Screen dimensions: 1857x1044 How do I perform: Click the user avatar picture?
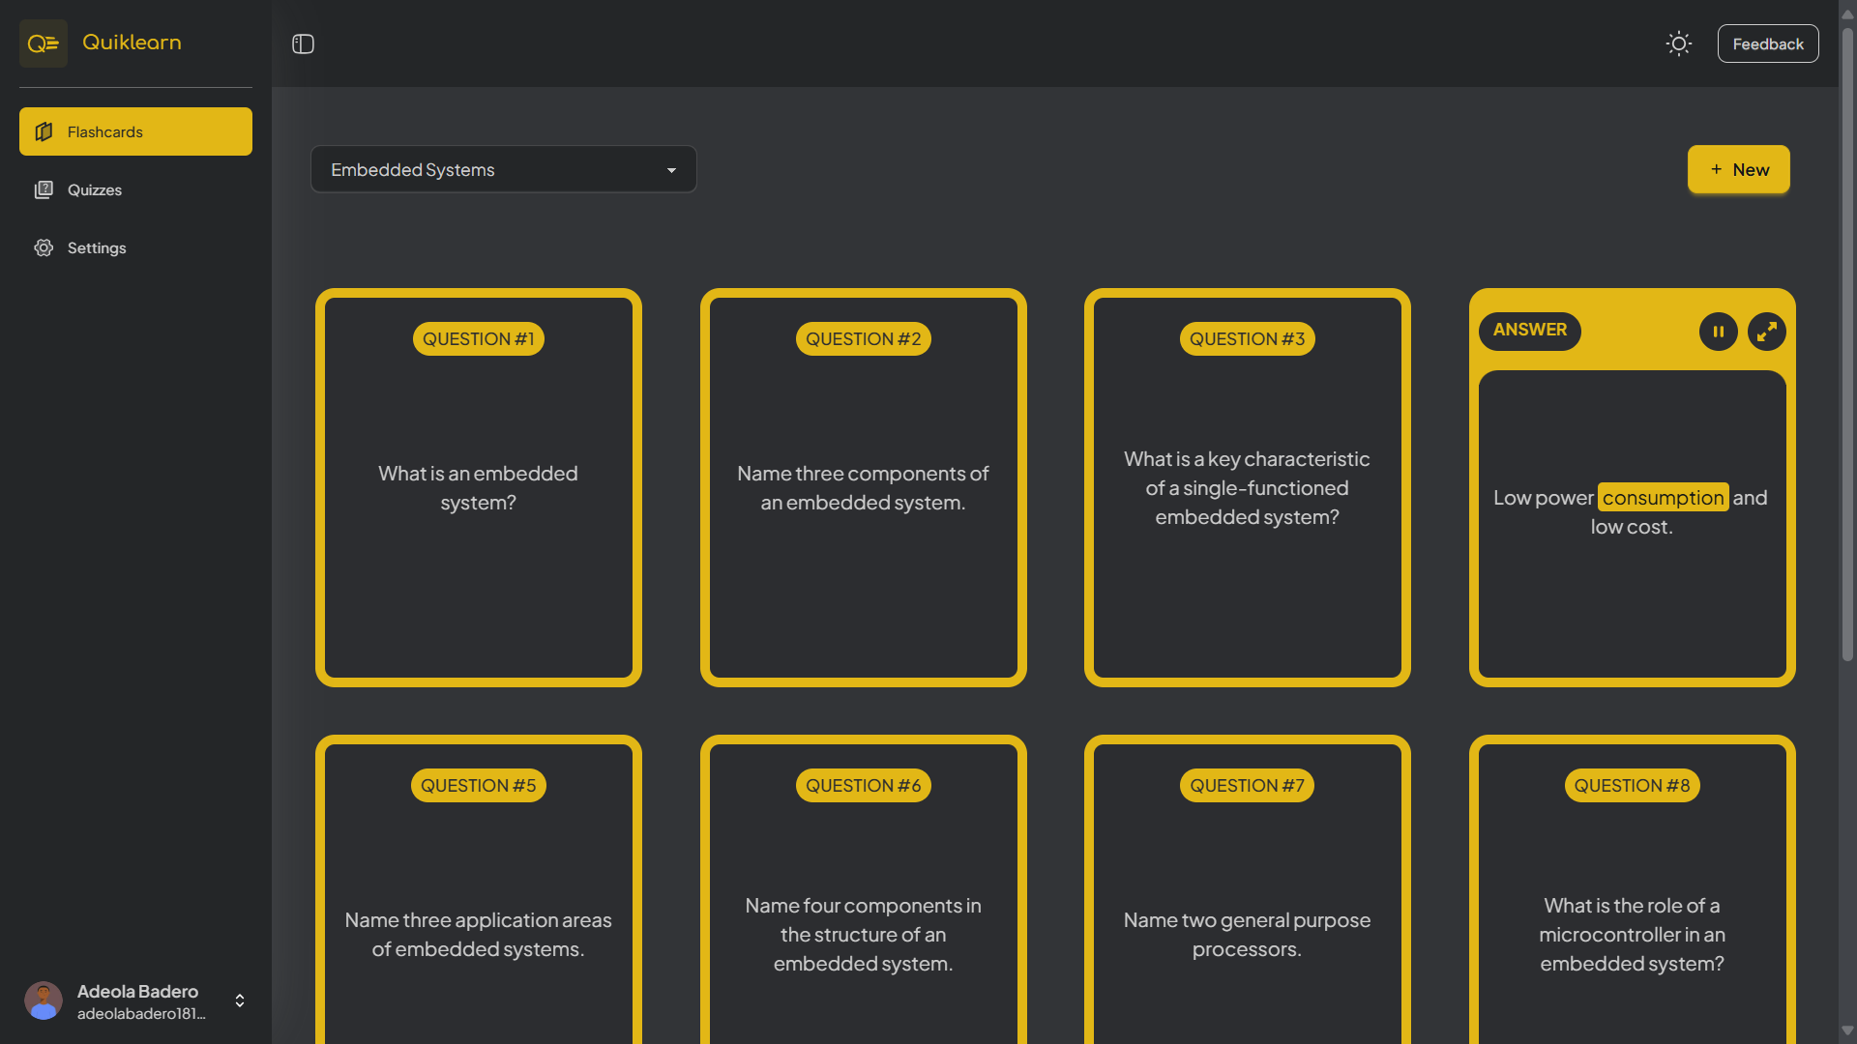pyautogui.click(x=44, y=1000)
